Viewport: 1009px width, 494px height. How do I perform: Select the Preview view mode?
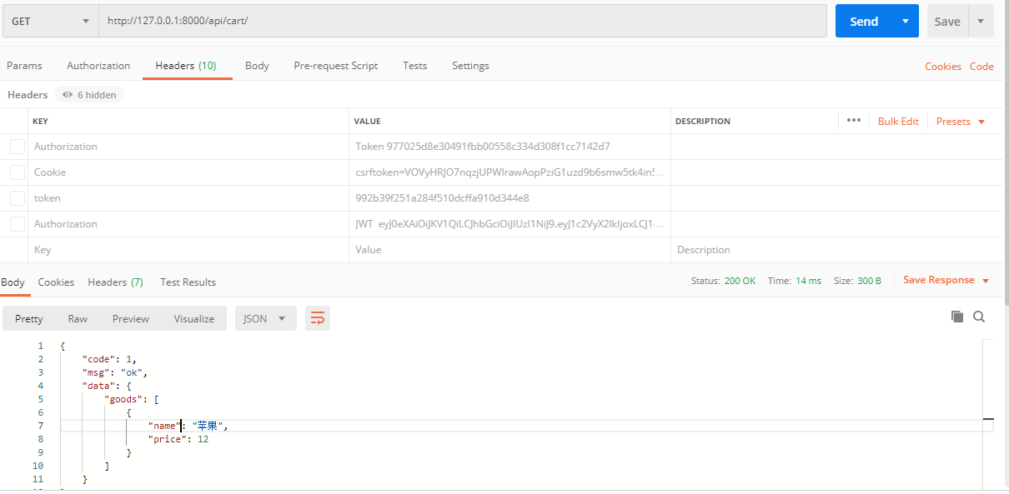(x=131, y=318)
